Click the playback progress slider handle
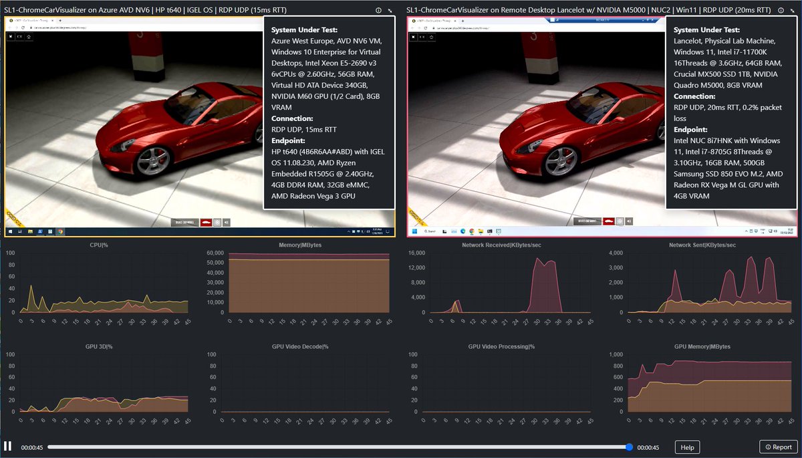 629,447
